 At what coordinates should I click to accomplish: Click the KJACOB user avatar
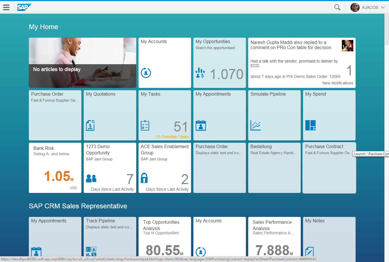355,7
